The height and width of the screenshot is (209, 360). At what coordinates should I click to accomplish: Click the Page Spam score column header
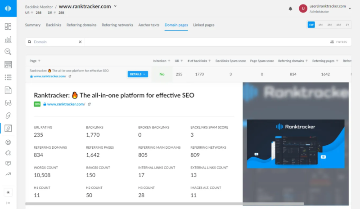[262, 61]
